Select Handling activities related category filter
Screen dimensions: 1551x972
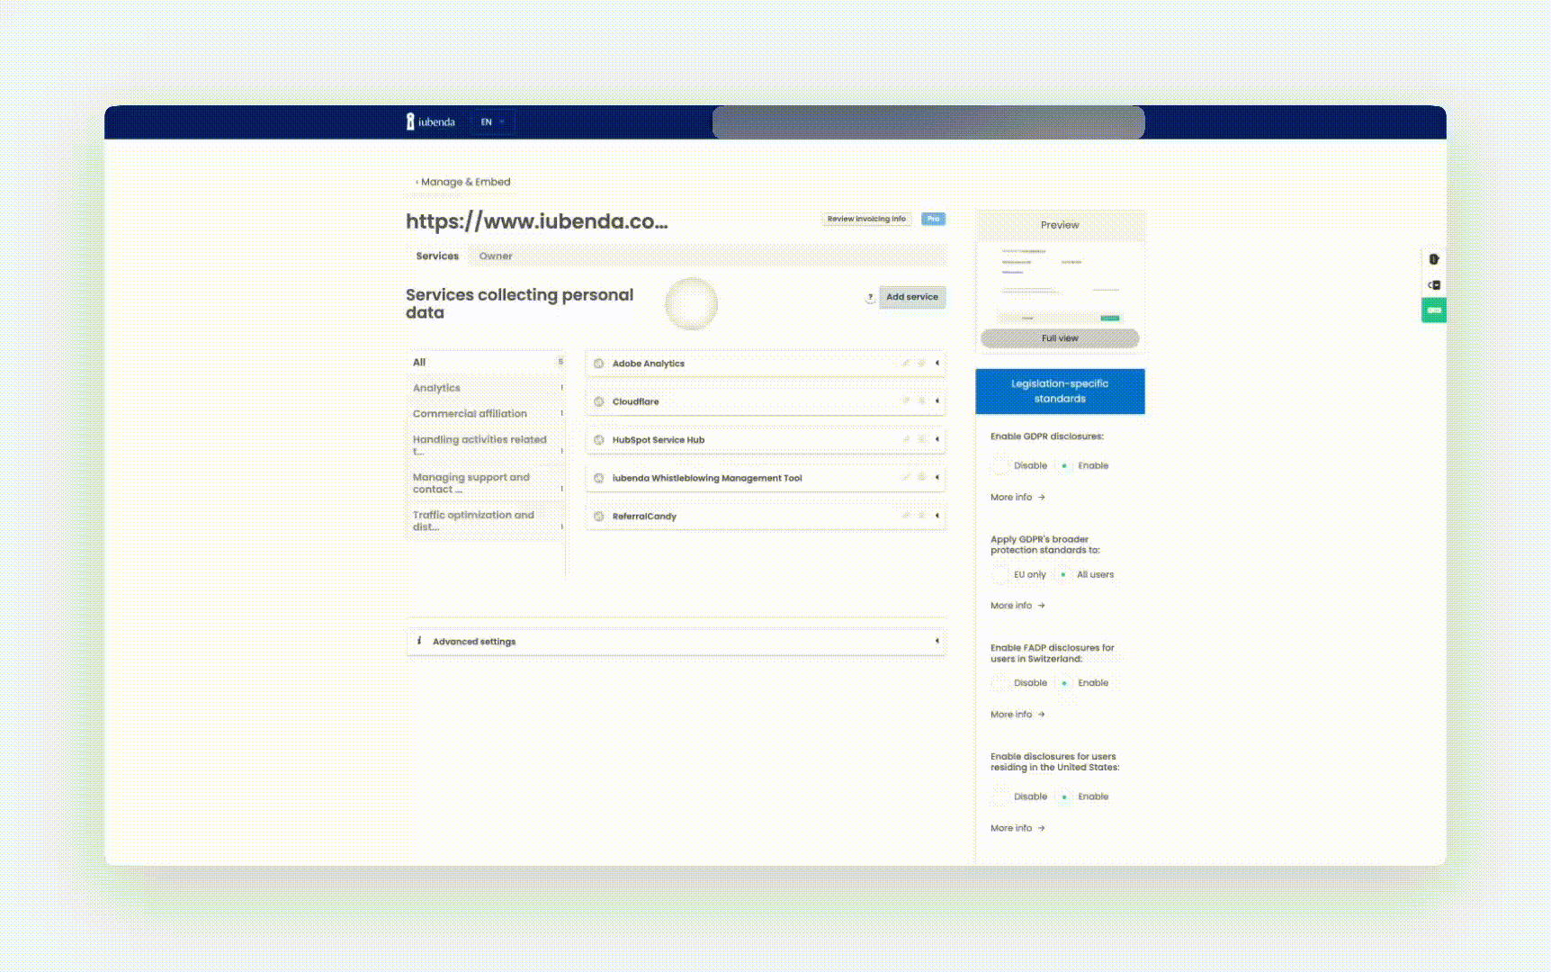(x=487, y=445)
